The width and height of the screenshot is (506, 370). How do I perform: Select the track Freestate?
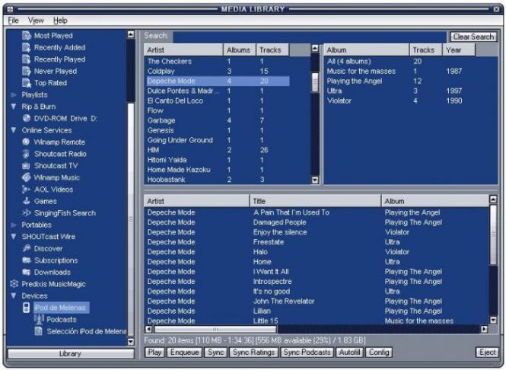[x=317, y=242]
